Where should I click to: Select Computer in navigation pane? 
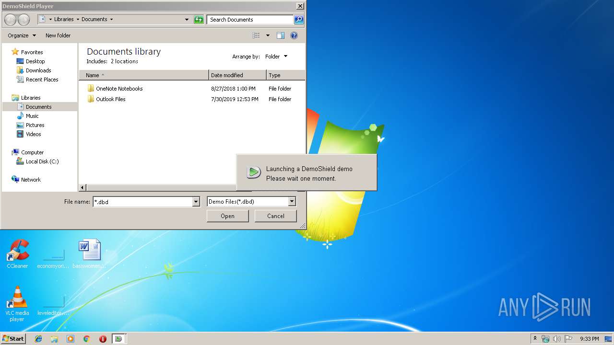tap(32, 152)
